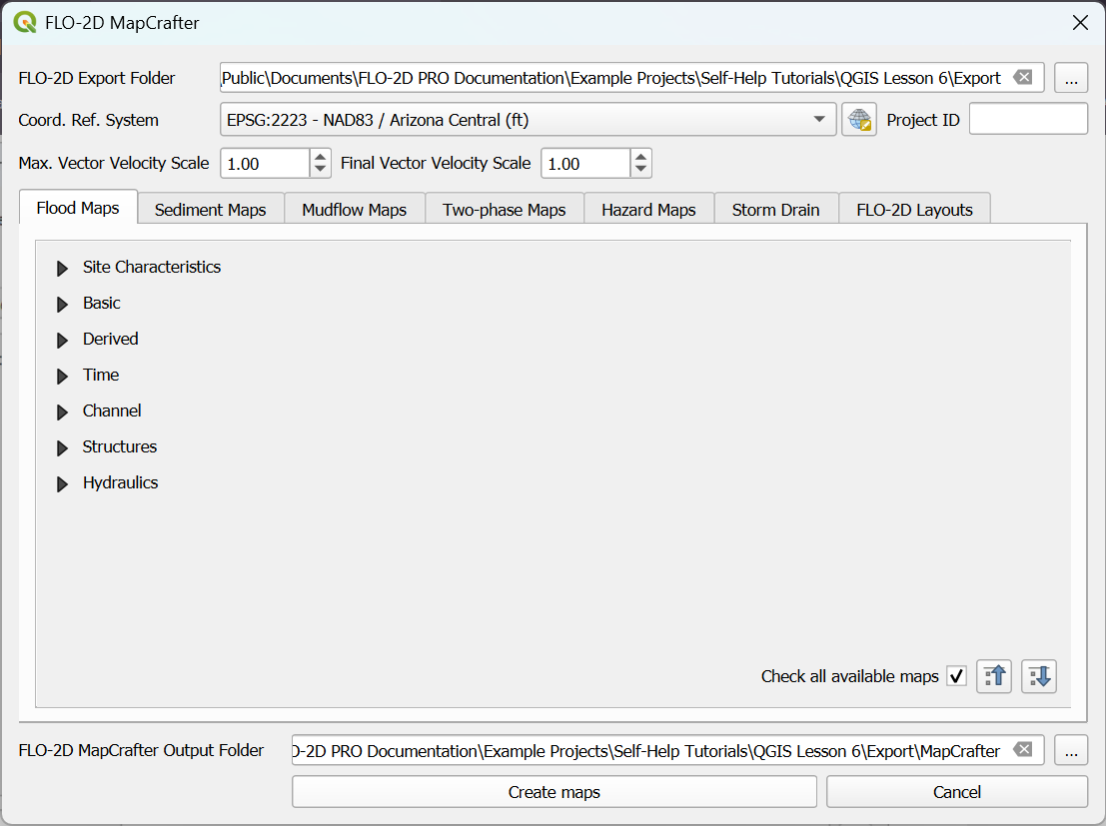Image resolution: width=1106 pixels, height=826 pixels.
Task: Browse for the MapCrafter Output Folder
Action: [x=1070, y=750]
